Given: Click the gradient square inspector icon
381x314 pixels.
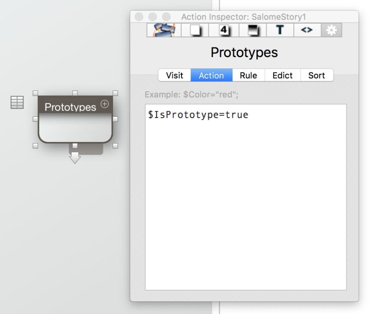Looking at the screenshot, I should [x=253, y=30].
